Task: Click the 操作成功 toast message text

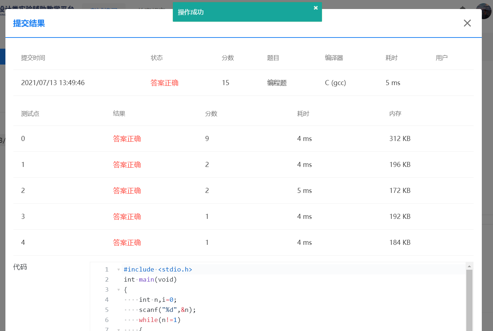Action: [x=191, y=12]
